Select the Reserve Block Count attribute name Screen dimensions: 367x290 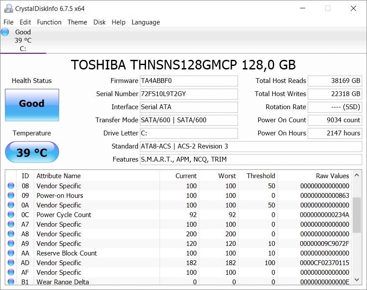(67, 253)
